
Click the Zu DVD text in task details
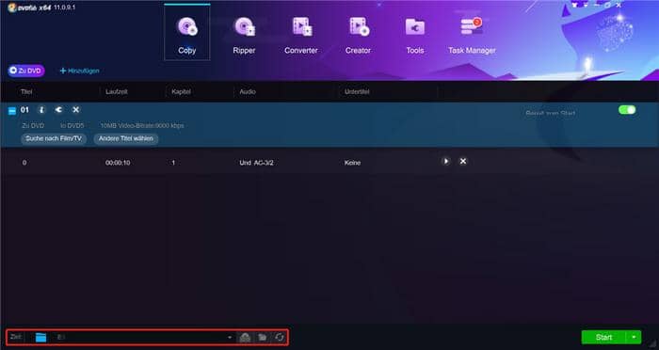coord(33,125)
